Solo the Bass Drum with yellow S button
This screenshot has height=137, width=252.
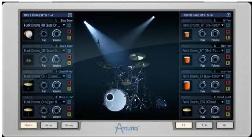click(x=69, y=37)
